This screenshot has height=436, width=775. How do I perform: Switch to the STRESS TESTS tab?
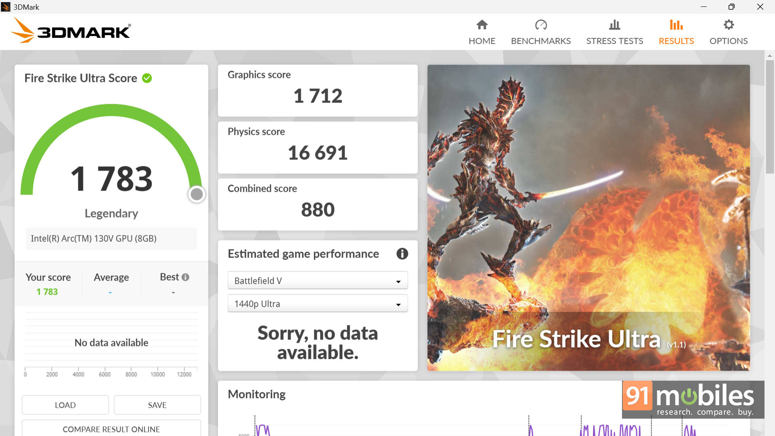click(614, 41)
